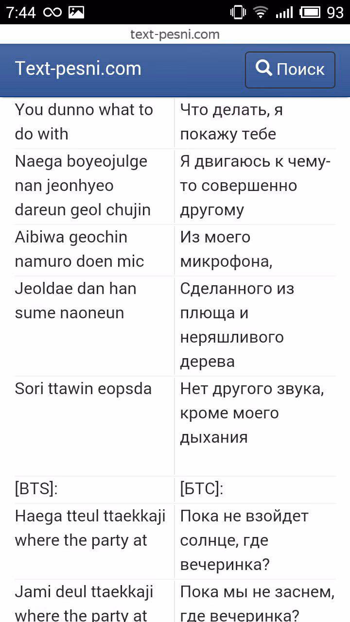Tap lyric 'Haega tteul ttaekkaji where the party at'
350x622 pixels.
90,528
